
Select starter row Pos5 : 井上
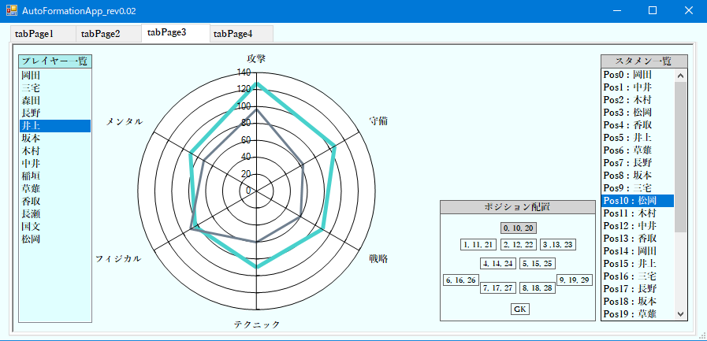click(638, 137)
